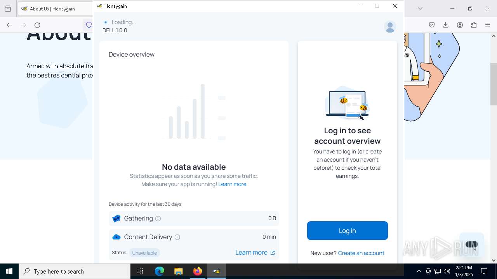The image size is (497, 279).
Task: Switch to Firefox from taskbar
Action: pos(198,271)
